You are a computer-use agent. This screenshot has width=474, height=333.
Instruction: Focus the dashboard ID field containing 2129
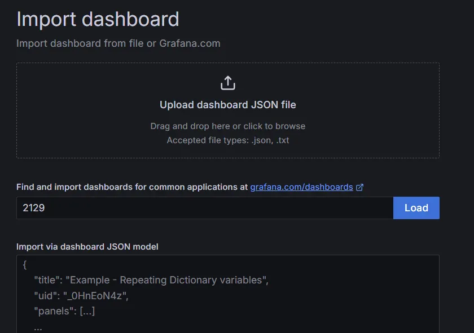(204, 208)
